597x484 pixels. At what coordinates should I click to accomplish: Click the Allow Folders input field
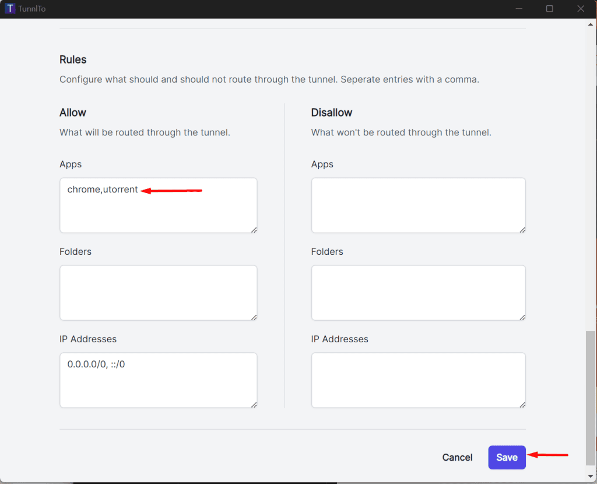pos(158,292)
